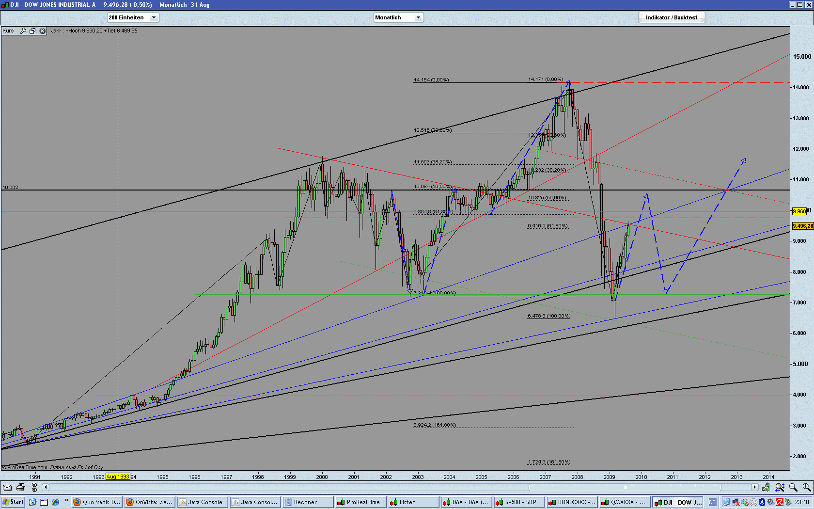Click the Indikator / Backtest button

672,17
